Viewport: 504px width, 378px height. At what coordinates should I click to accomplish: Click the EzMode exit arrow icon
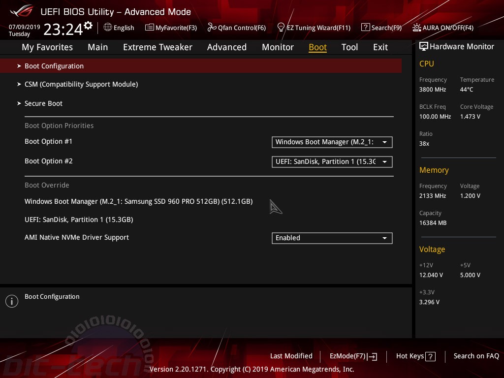(372, 356)
